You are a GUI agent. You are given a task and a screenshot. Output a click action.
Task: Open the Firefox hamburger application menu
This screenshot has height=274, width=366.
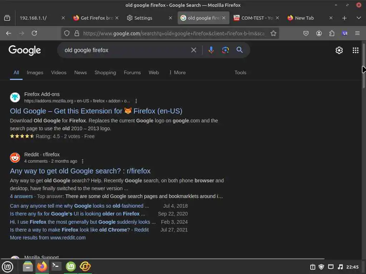pos(357,33)
